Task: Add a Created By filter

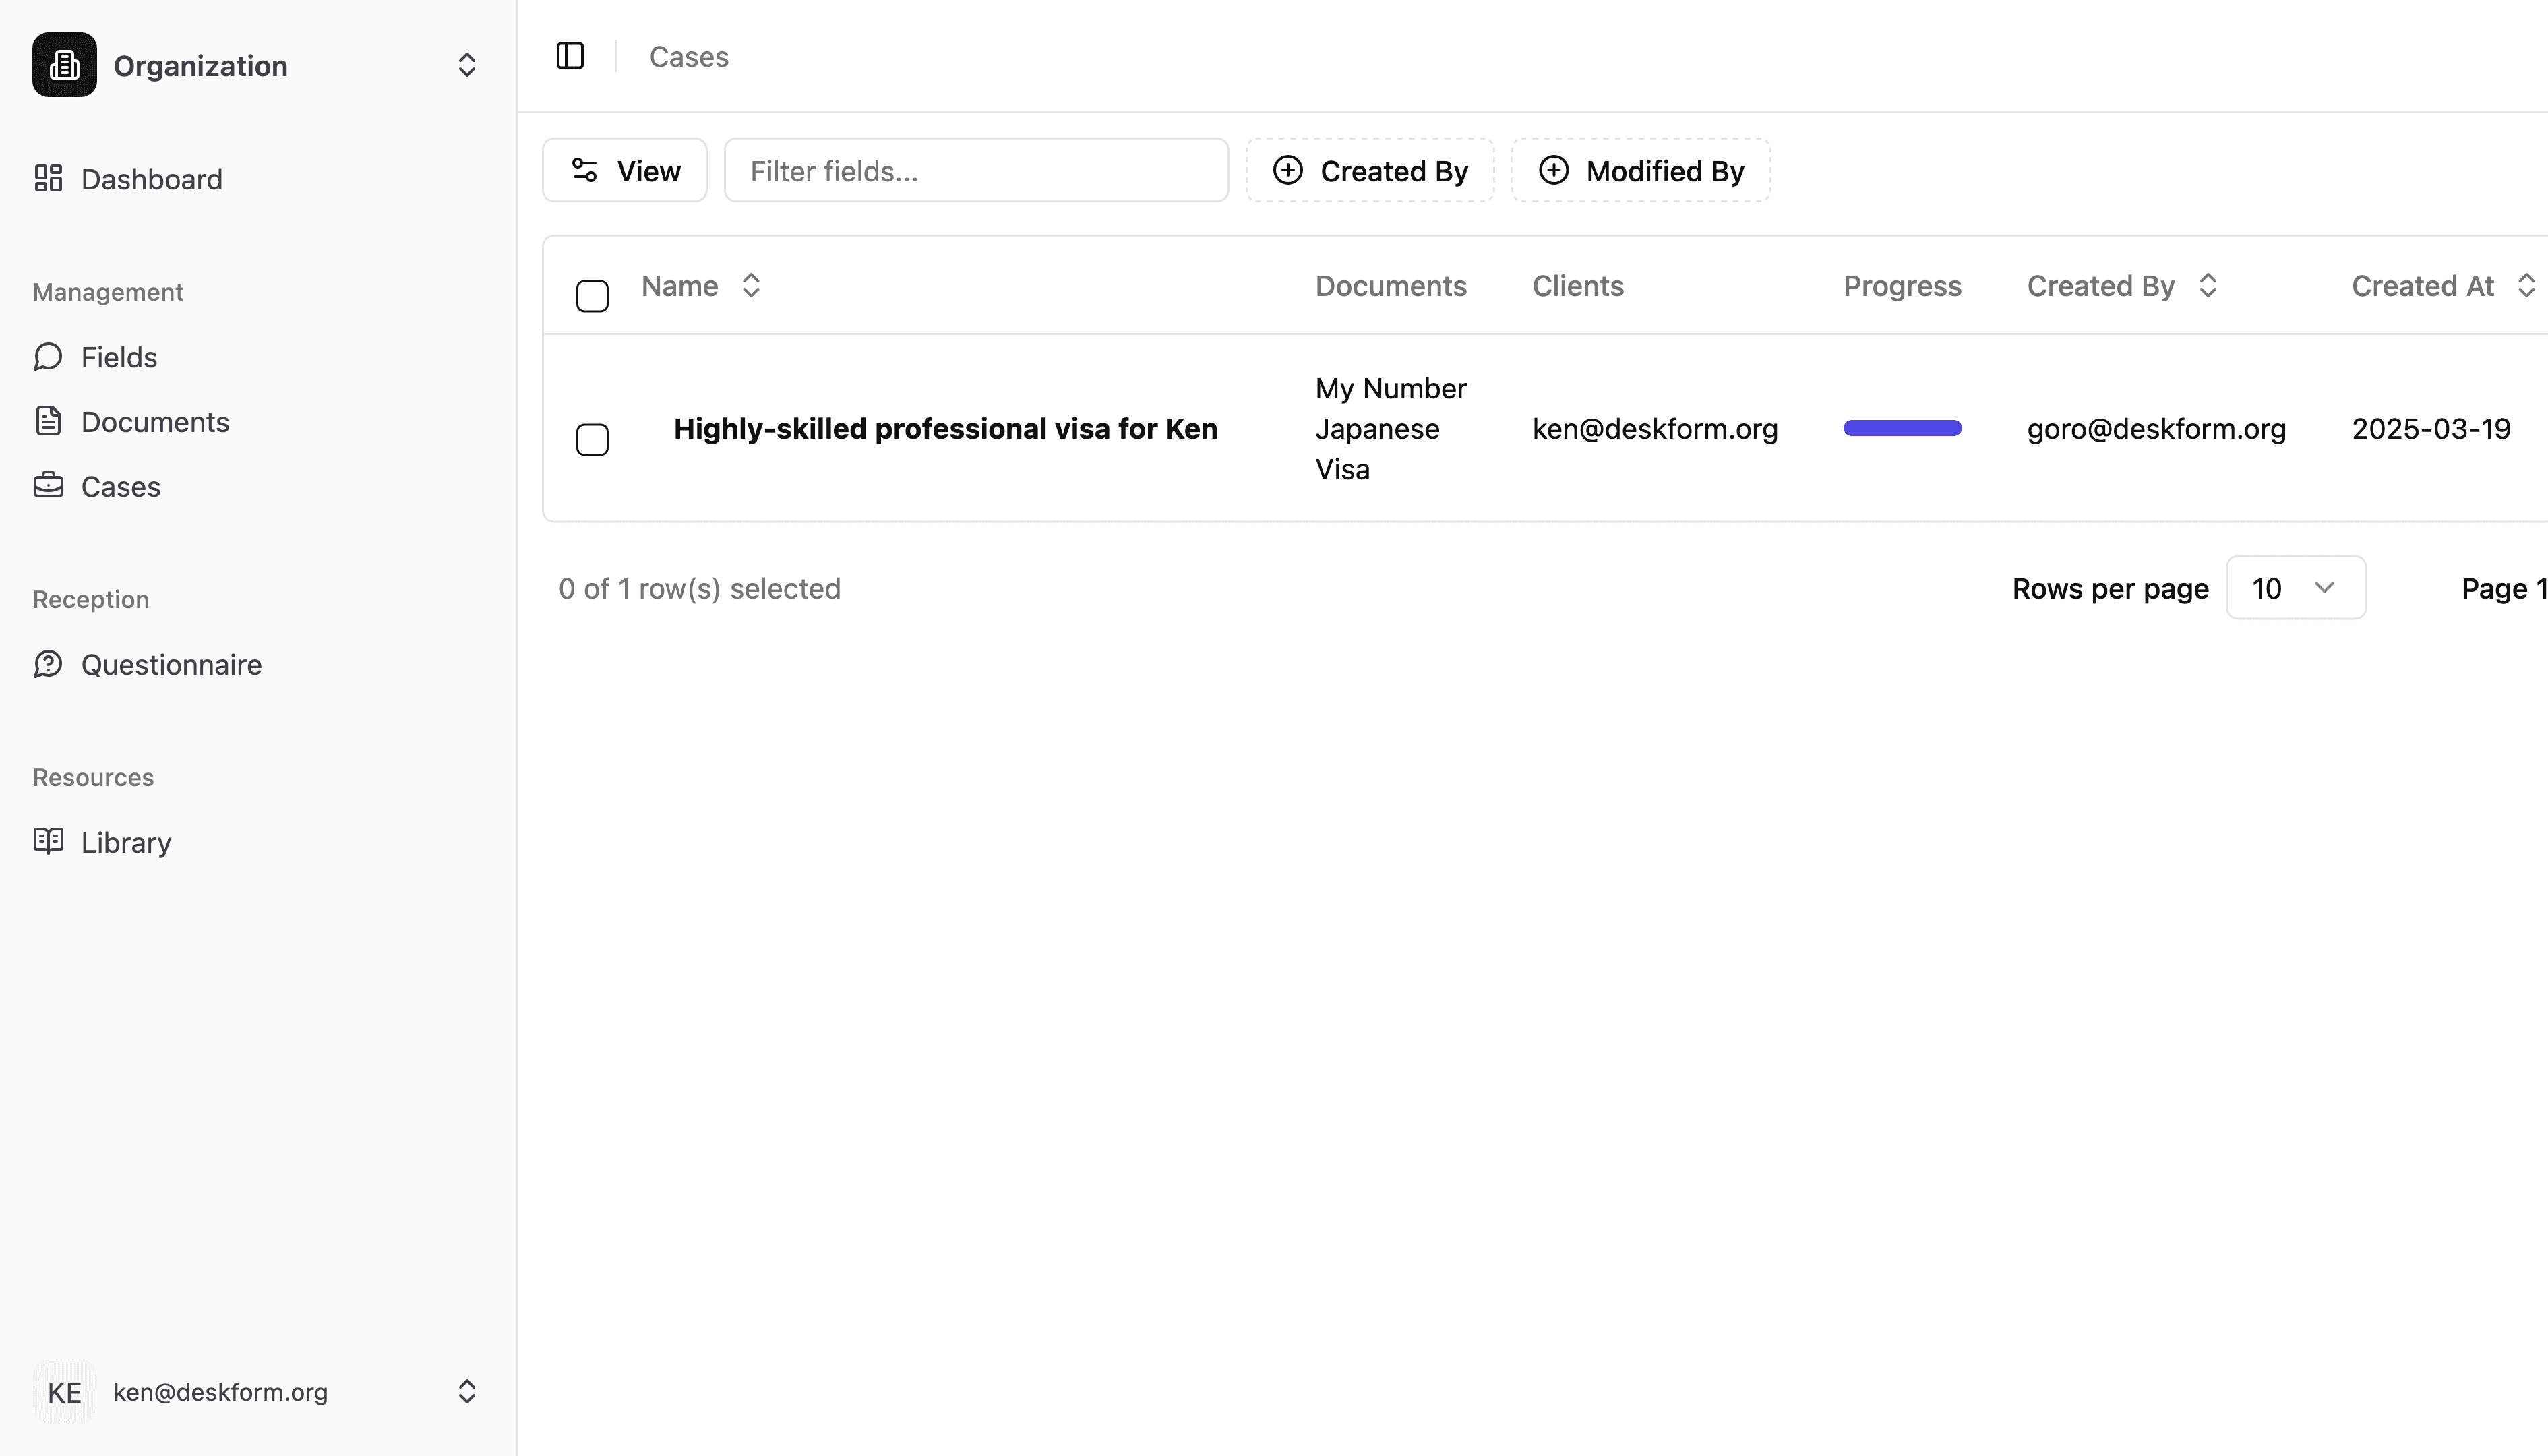Action: 1370,171
